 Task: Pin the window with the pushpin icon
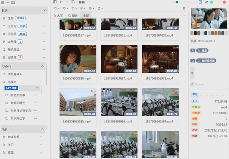206,2
